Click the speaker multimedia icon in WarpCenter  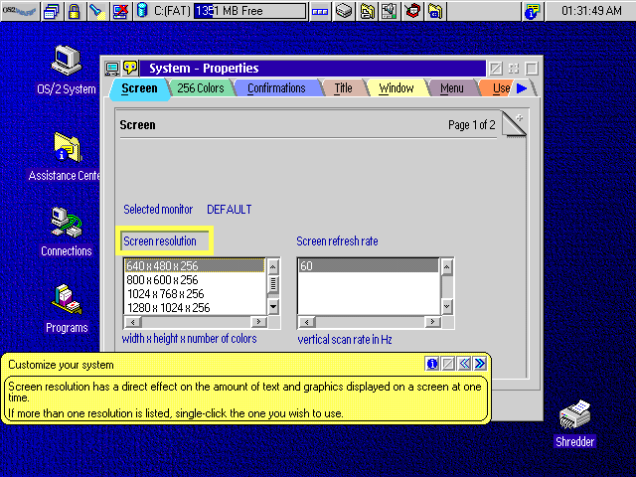(390, 11)
